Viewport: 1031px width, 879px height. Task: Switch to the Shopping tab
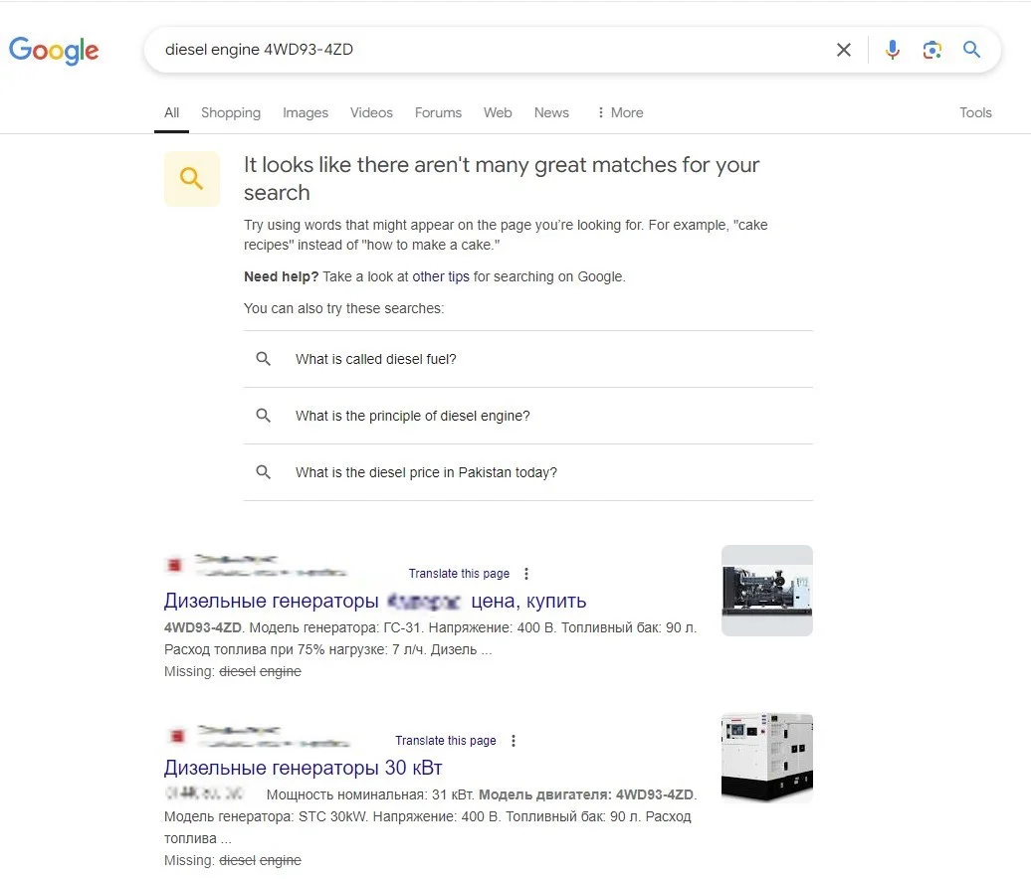click(x=230, y=112)
